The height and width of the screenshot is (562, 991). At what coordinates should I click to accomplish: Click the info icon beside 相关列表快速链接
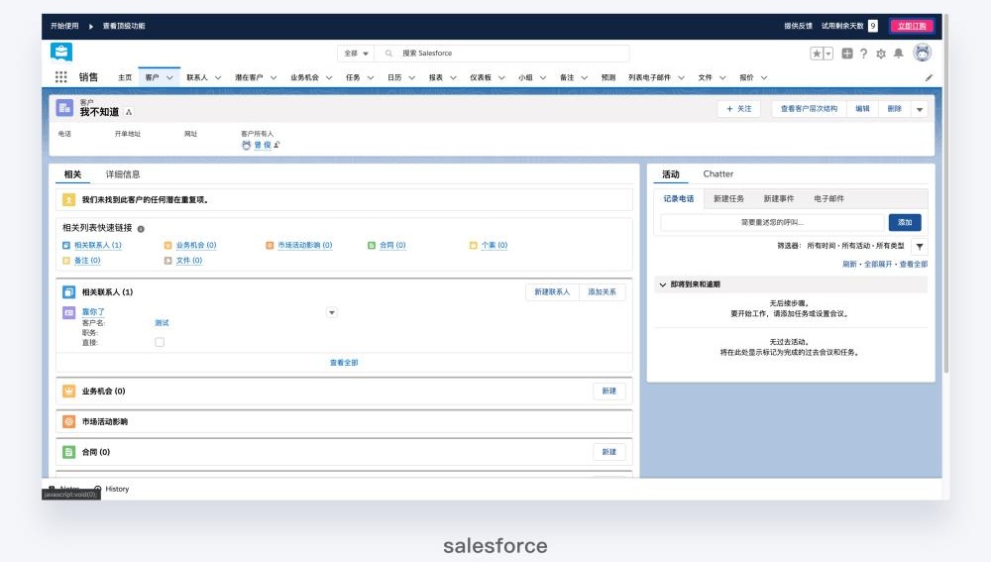(141, 229)
